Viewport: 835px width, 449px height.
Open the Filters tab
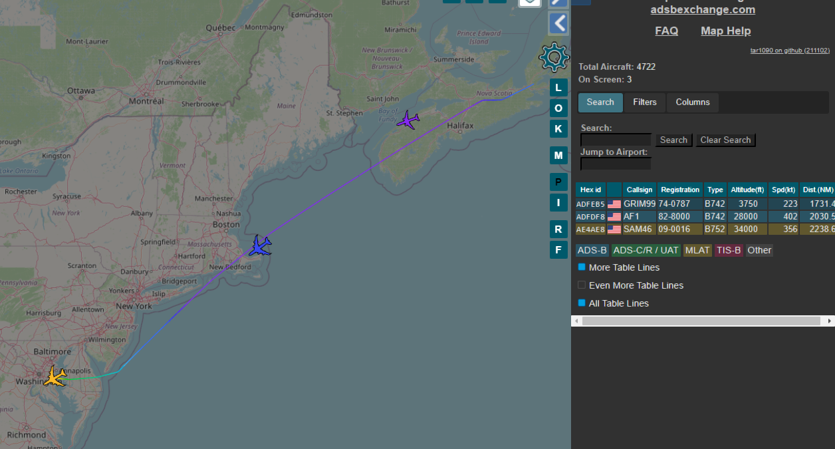coord(645,102)
